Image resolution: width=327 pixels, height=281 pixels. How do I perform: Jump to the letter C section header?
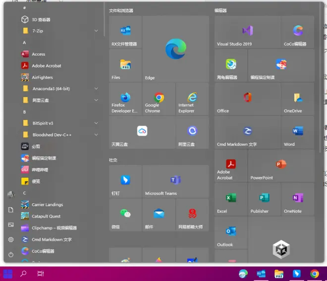click(24, 193)
